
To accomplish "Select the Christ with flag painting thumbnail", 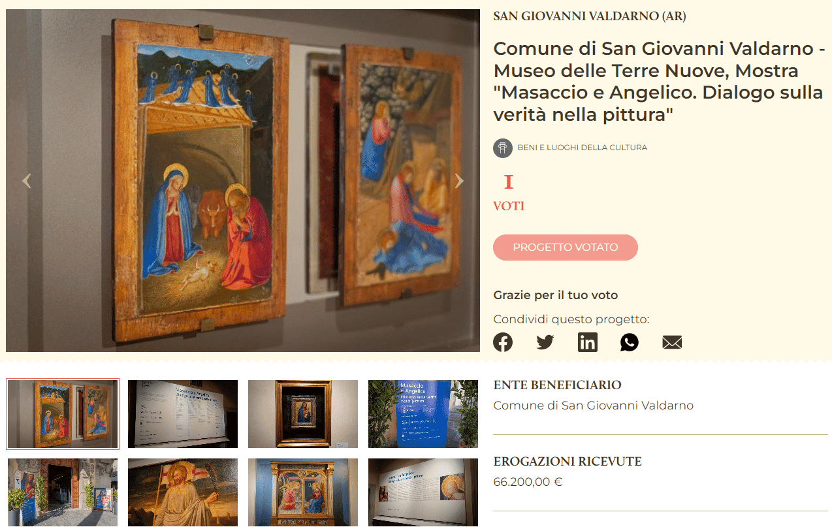I will [x=183, y=492].
